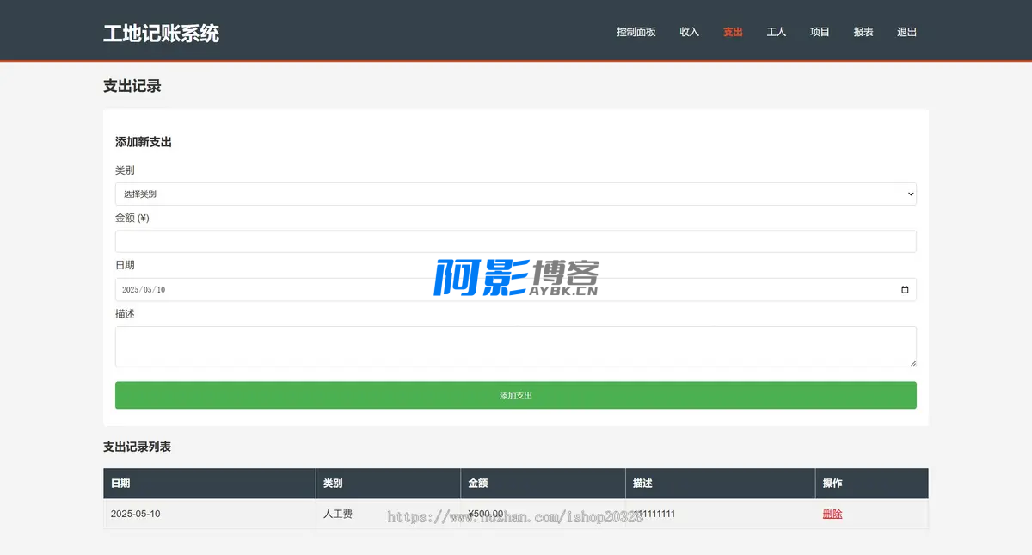Delete the 2025-05-10 expense record

pyautogui.click(x=832, y=515)
